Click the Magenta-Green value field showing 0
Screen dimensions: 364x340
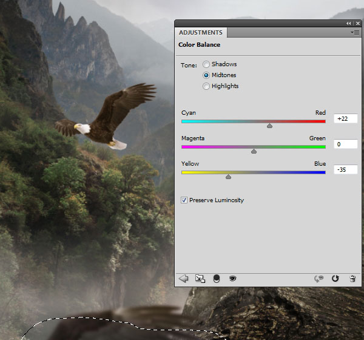pyautogui.click(x=346, y=144)
